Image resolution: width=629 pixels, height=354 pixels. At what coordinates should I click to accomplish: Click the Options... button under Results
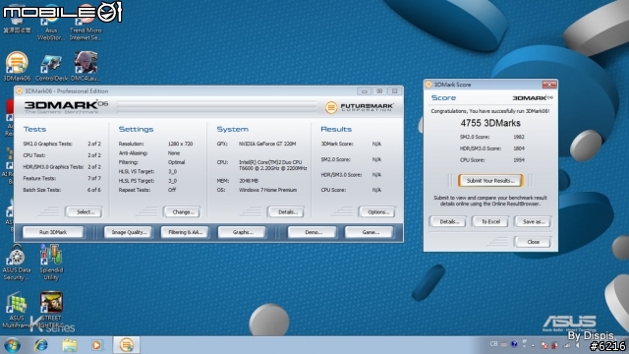(x=376, y=212)
